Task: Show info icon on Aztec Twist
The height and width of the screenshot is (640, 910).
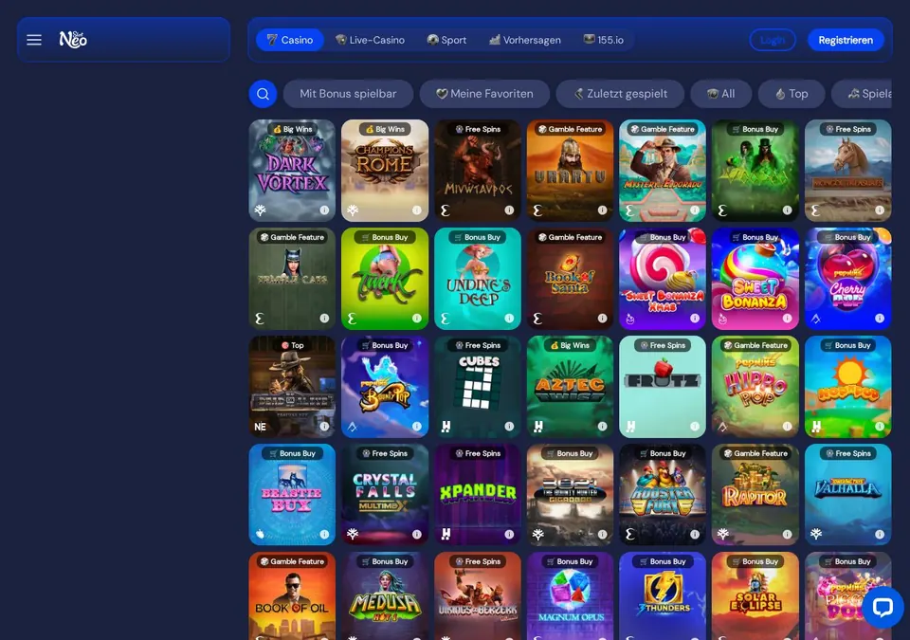Action: coord(603,427)
